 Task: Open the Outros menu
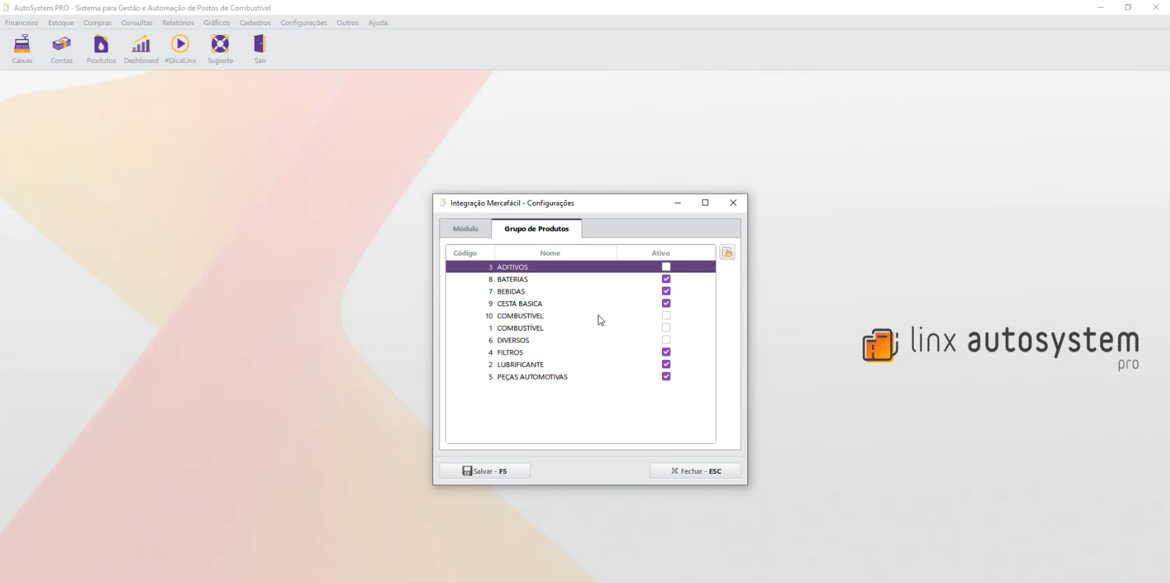(x=347, y=22)
